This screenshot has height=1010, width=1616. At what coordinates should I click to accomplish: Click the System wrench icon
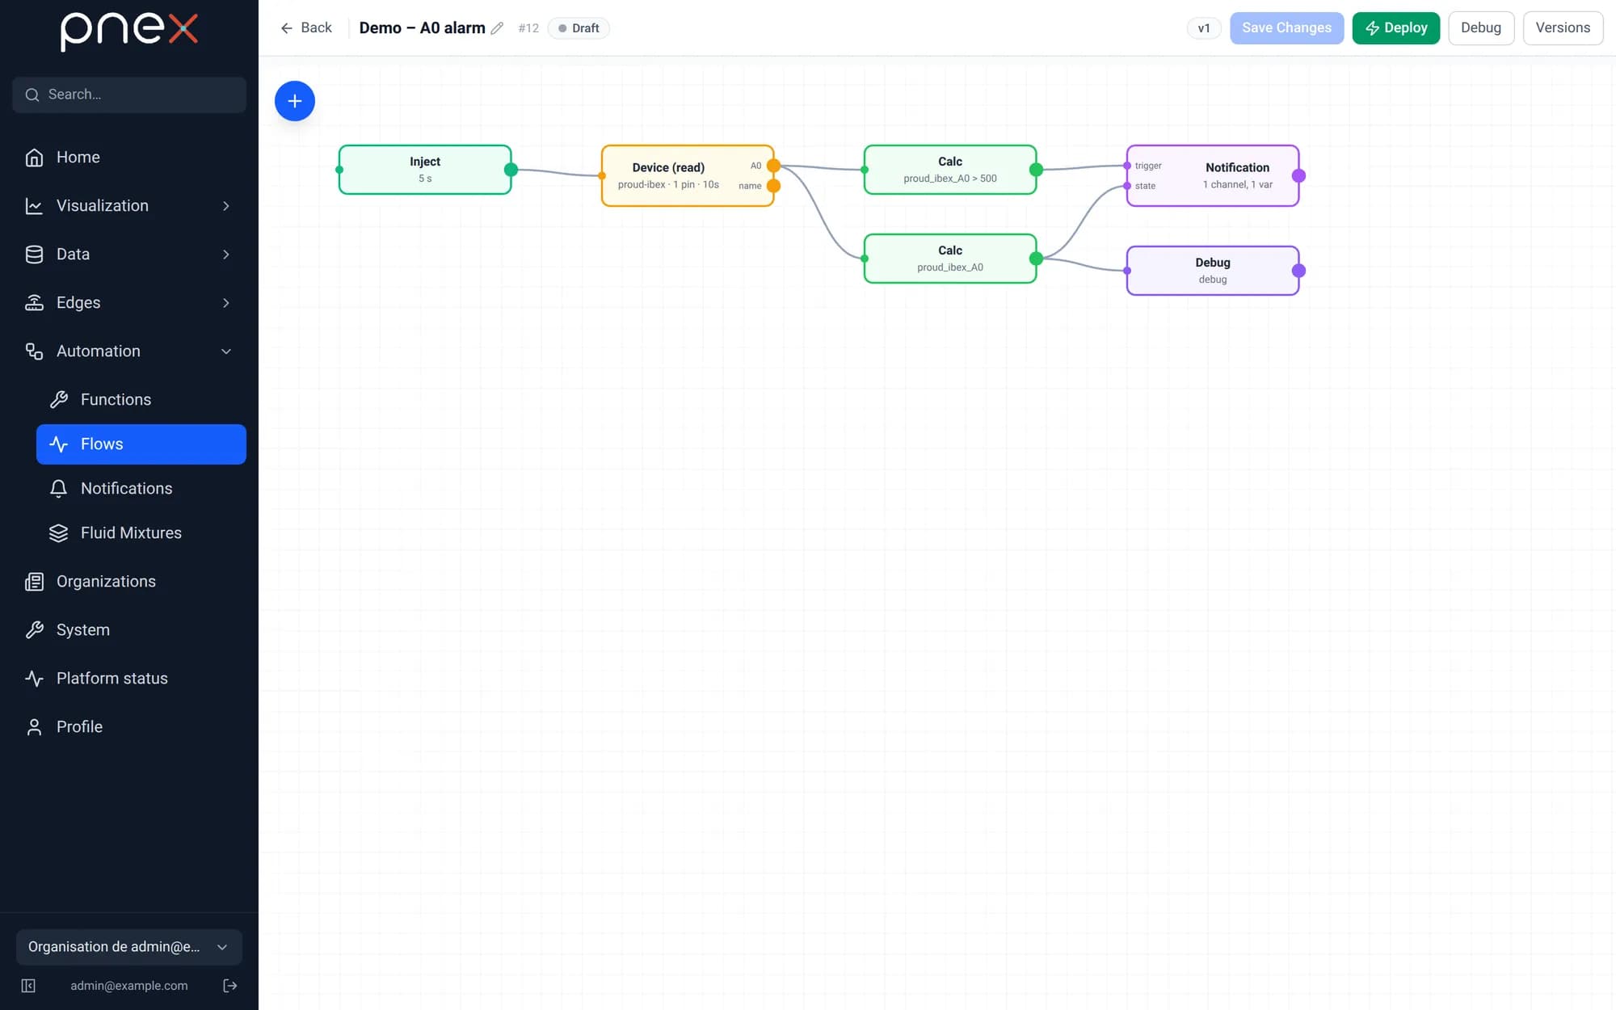tap(34, 630)
